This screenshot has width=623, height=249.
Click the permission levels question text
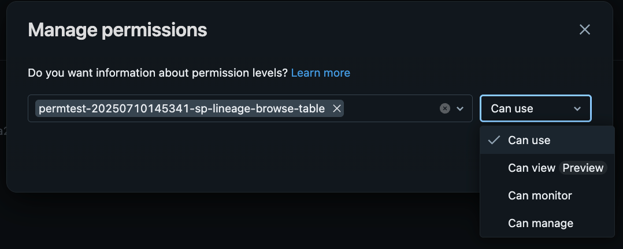(x=157, y=73)
